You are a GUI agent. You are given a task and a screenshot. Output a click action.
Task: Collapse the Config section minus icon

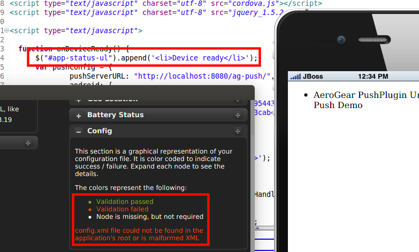(x=78, y=132)
